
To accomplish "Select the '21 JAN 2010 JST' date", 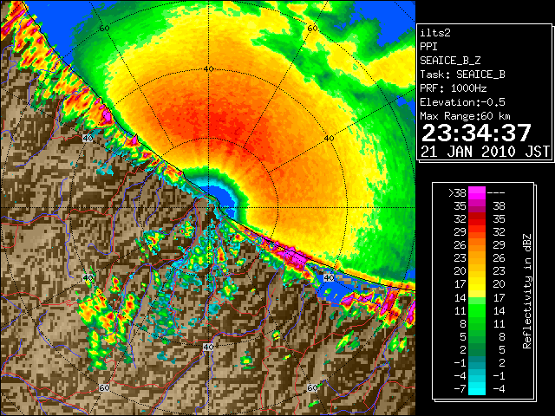I will click(x=485, y=152).
